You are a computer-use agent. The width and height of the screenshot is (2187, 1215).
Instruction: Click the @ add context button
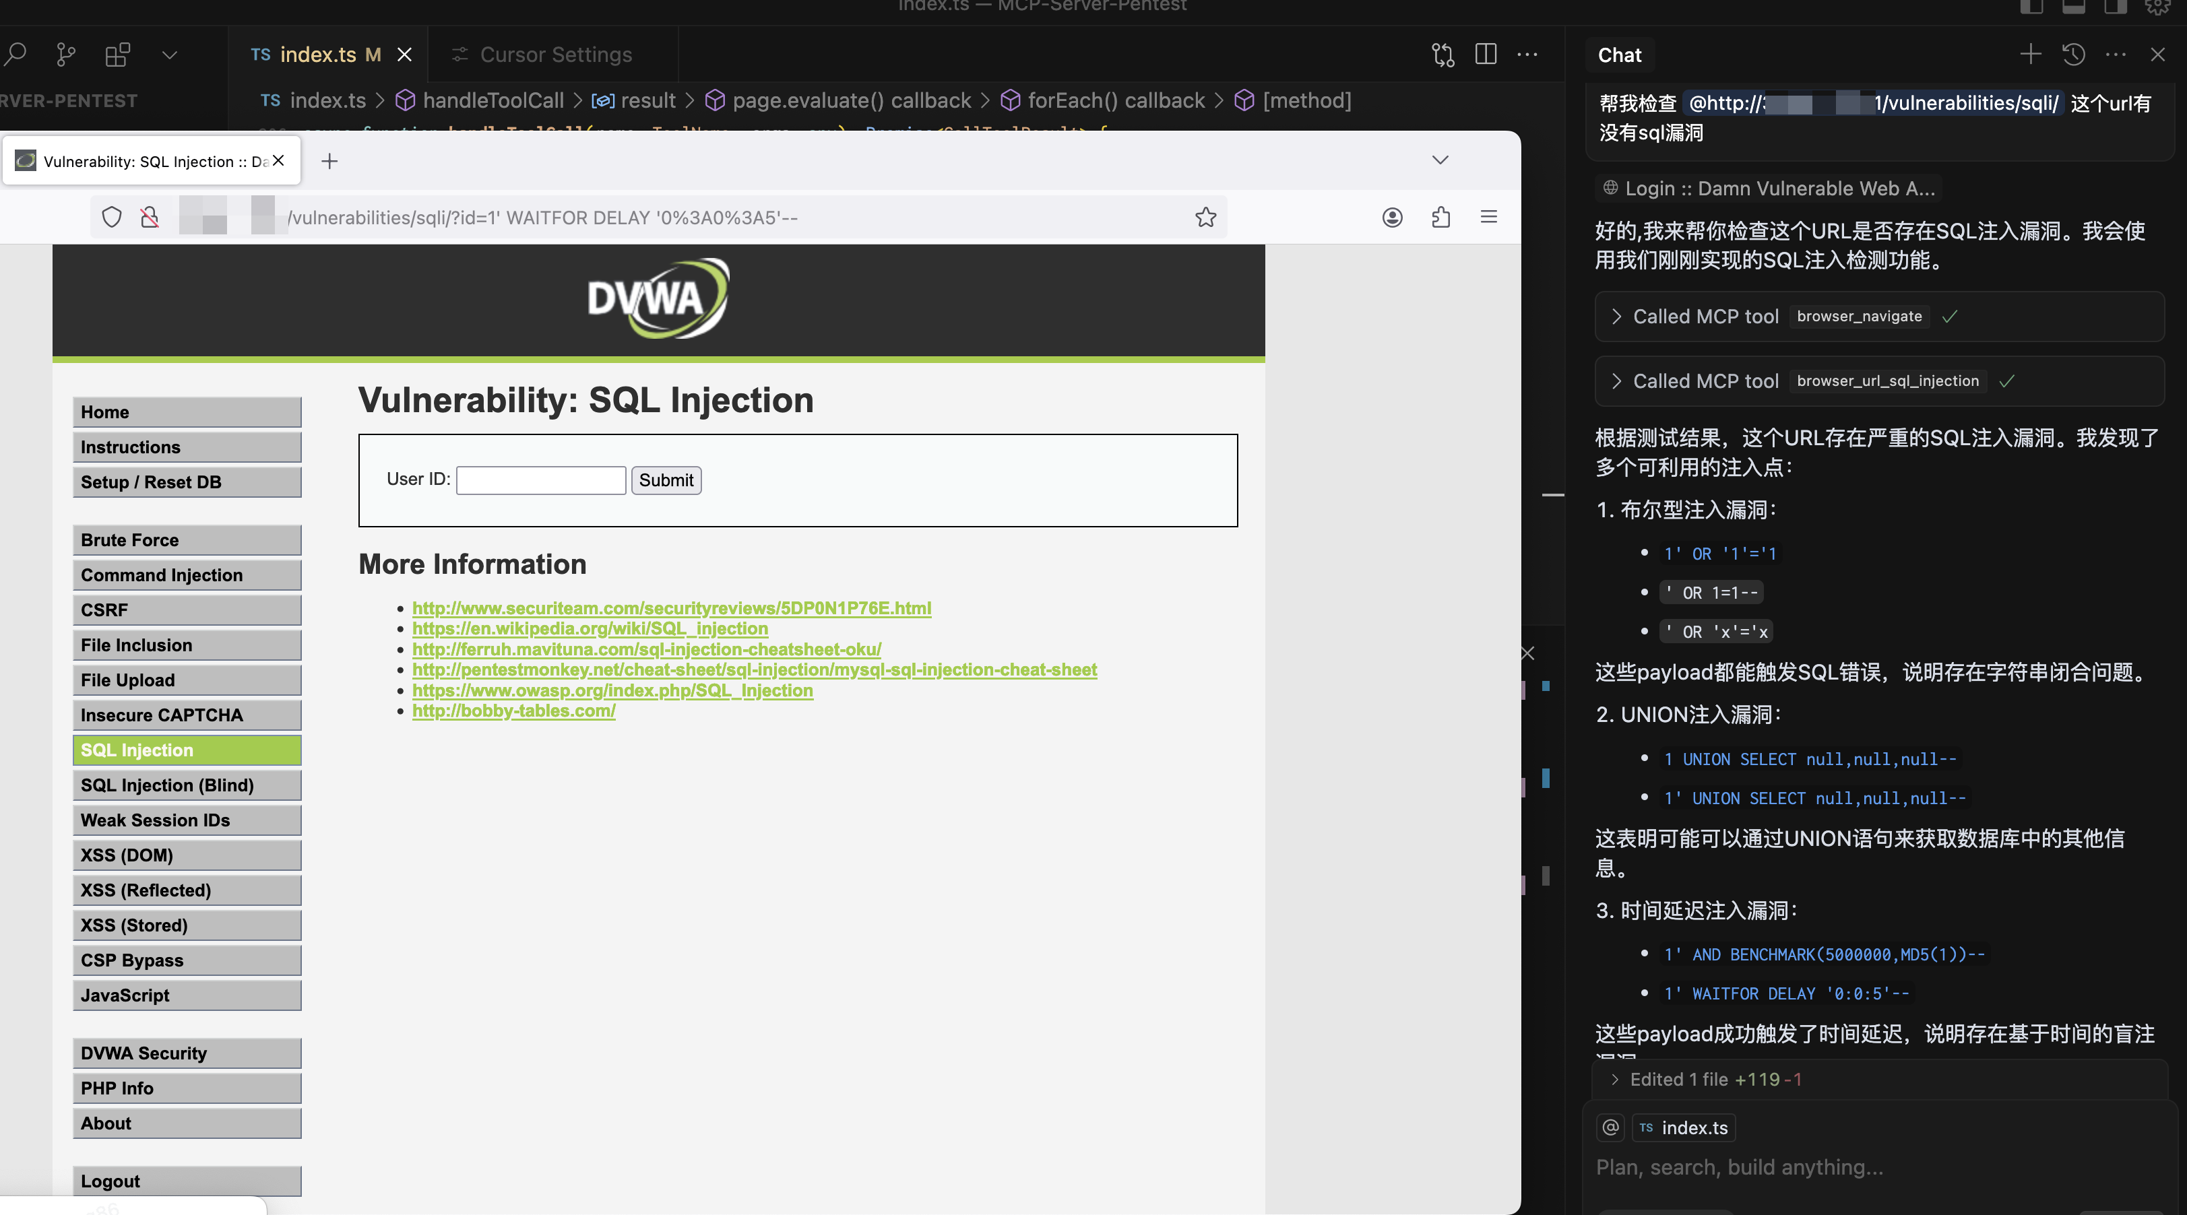1610,1127
